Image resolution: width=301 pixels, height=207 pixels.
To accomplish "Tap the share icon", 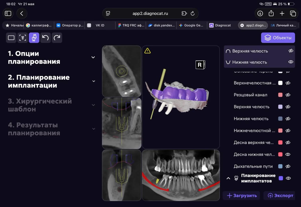I will click(271, 14).
